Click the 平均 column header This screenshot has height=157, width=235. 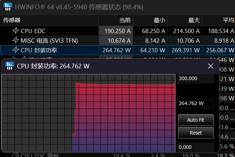click(219, 20)
